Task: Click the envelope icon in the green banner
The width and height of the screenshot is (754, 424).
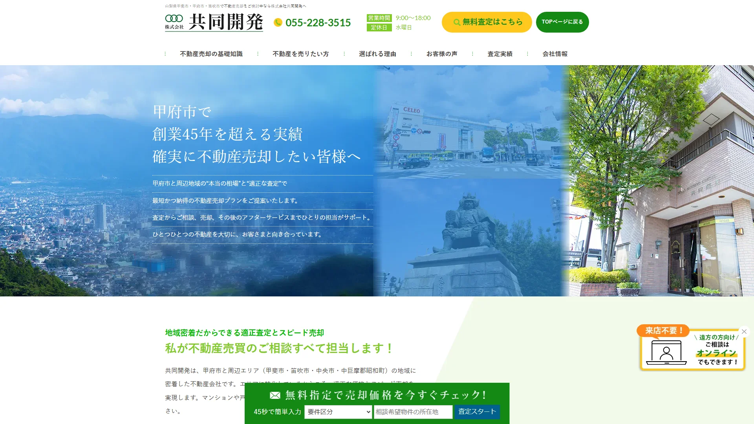Action: (275, 395)
